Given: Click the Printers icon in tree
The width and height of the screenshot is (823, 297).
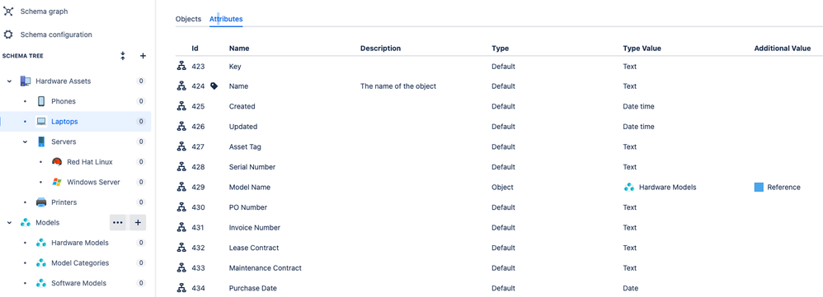Looking at the screenshot, I should point(41,202).
